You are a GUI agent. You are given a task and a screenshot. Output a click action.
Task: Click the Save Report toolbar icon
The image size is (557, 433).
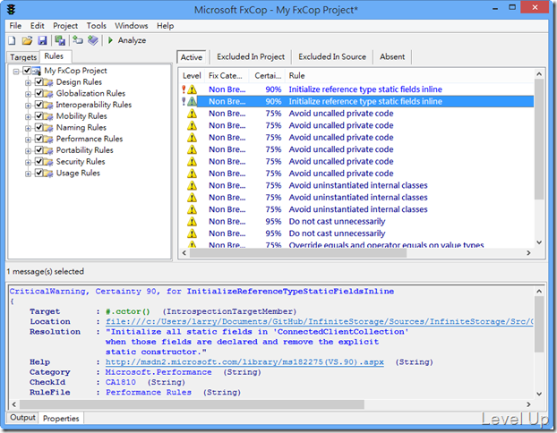coord(60,40)
